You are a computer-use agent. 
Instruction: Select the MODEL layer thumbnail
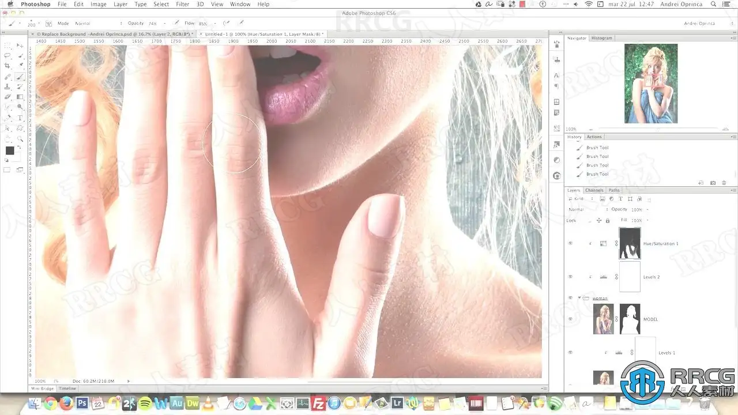(604, 319)
